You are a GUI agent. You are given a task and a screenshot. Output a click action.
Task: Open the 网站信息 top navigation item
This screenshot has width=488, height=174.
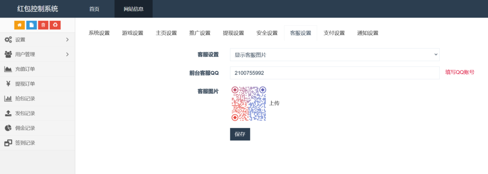pyautogui.click(x=133, y=9)
